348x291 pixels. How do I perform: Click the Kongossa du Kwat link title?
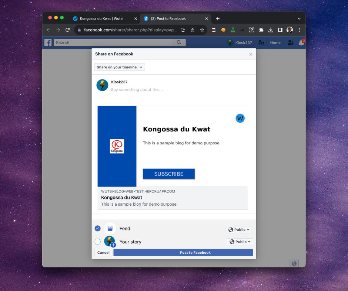(122, 197)
